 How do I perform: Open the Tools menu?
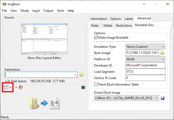60,11
